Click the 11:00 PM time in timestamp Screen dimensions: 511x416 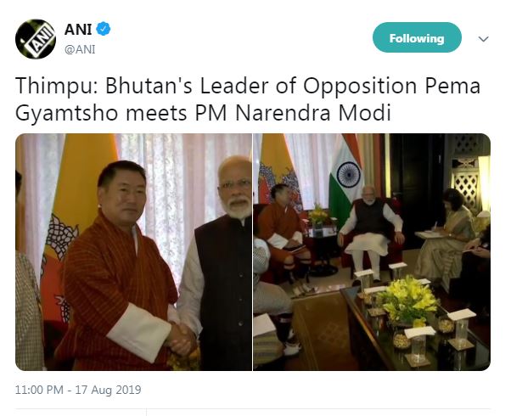(42, 391)
